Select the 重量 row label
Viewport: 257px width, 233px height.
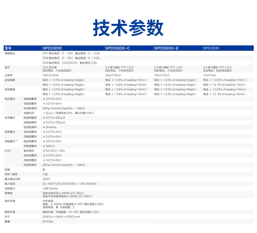pos(7,222)
